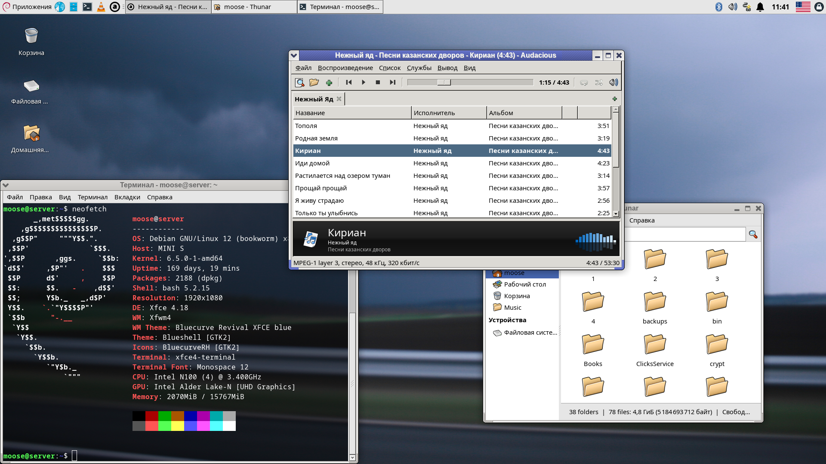The width and height of the screenshot is (826, 464).
Task: Select the track Родная земля
Action: pyautogui.click(x=452, y=138)
